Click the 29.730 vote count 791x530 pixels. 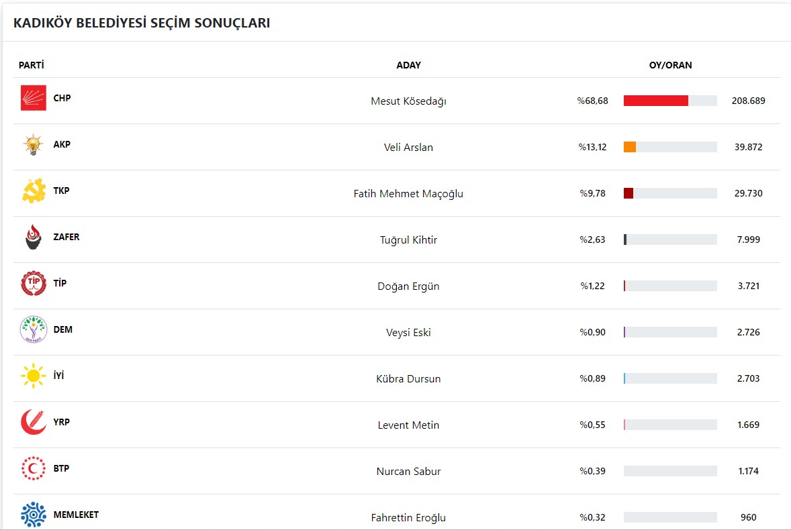tap(749, 193)
